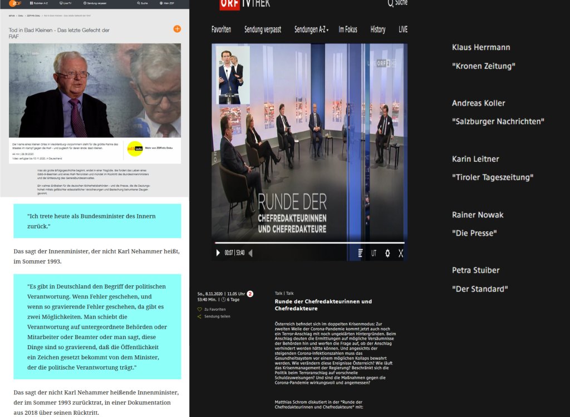Screen dimensions: 570x417
Task: Open Im Fokus section
Action: 348,29
